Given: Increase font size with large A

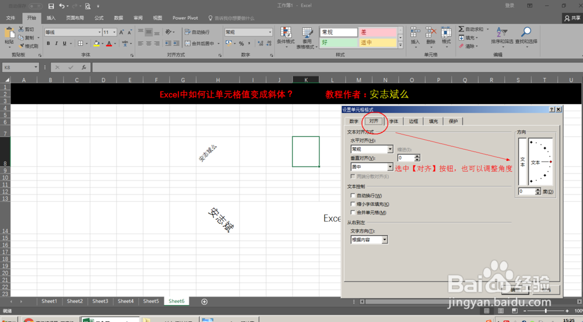Looking at the screenshot, I should 122,32.
